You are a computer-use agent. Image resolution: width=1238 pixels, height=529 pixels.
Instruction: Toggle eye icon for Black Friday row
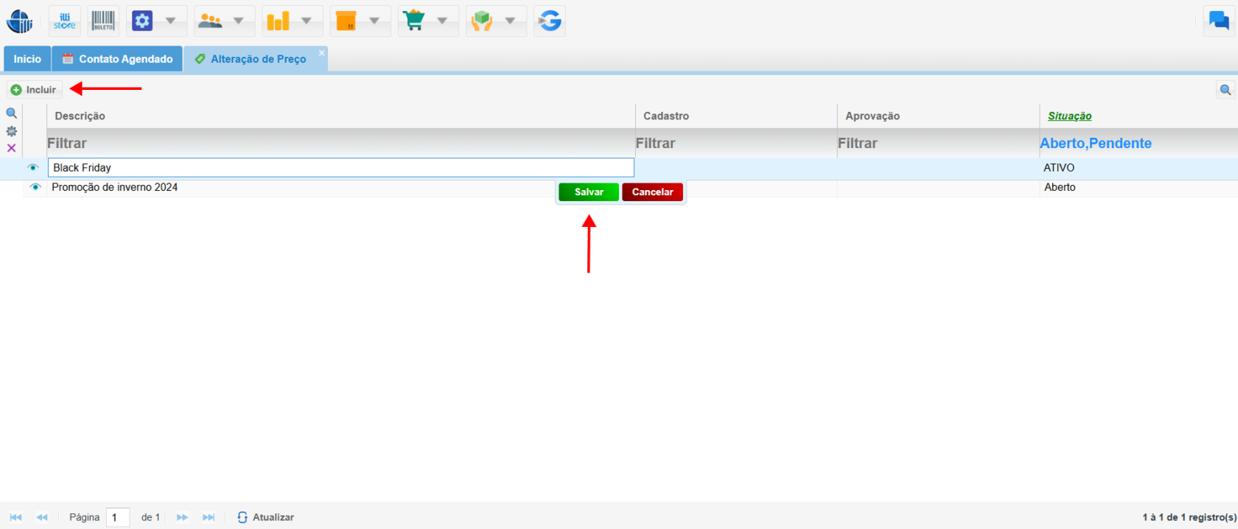pos(33,168)
